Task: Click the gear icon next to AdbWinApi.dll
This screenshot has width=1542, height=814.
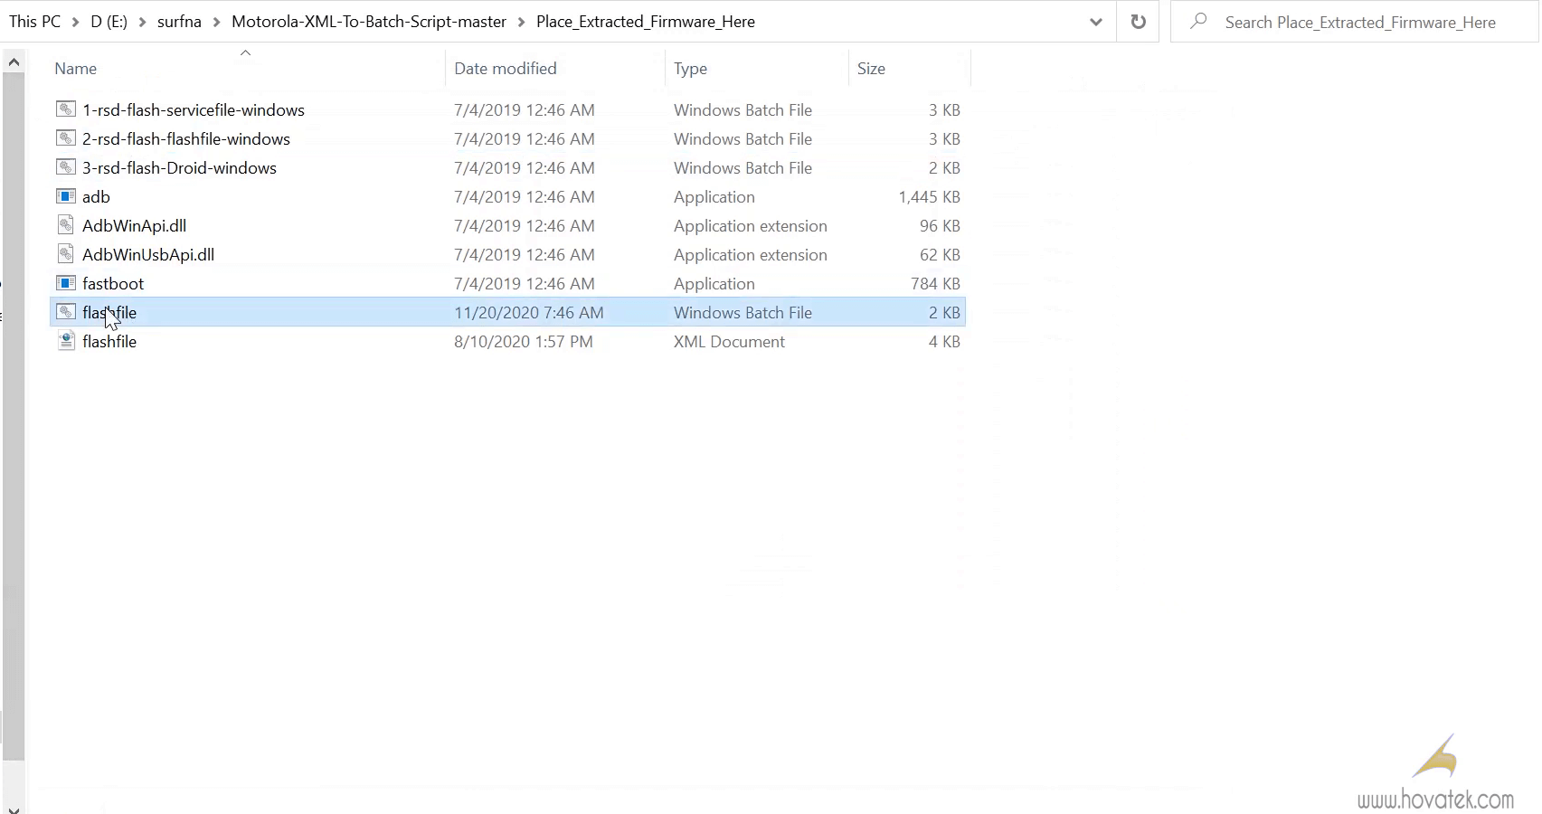Action: click(65, 225)
